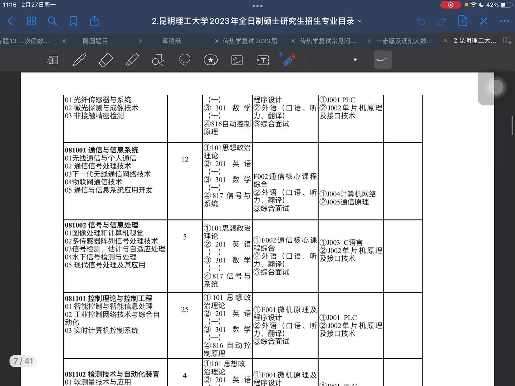Open the search magnifier
The height and width of the screenshot is (386, 515).
[x=52, y=21]
